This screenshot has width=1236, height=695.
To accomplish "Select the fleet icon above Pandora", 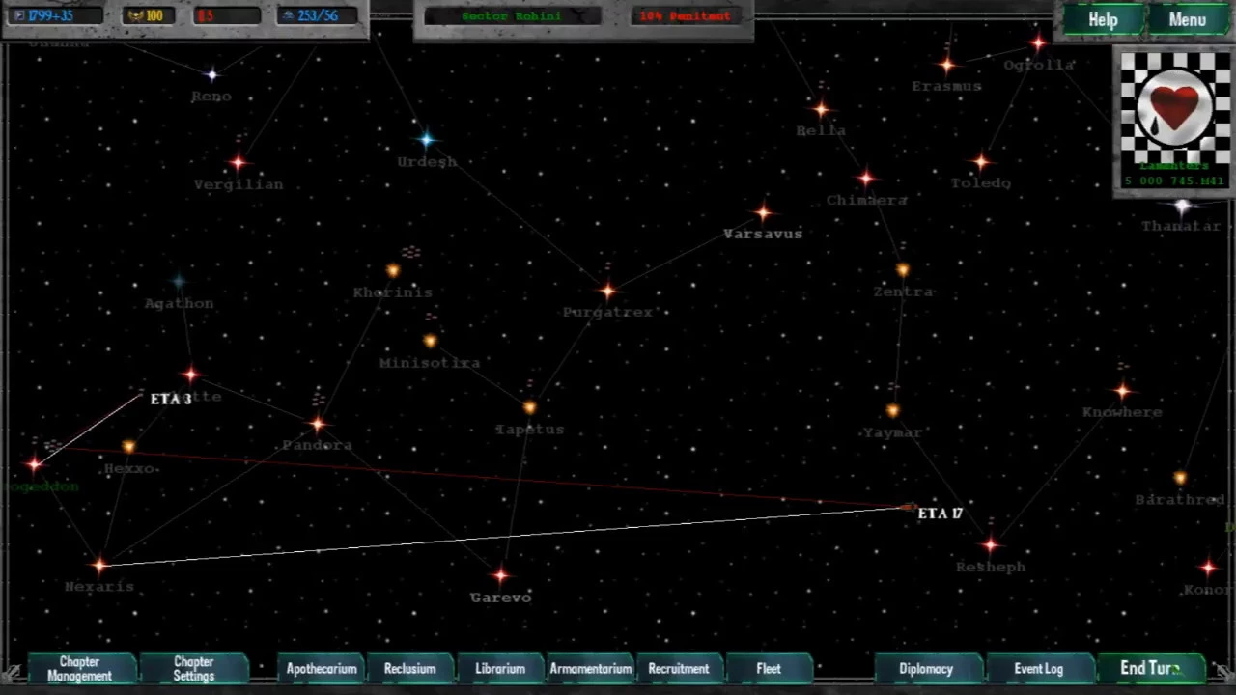I will tap(319, 399).
